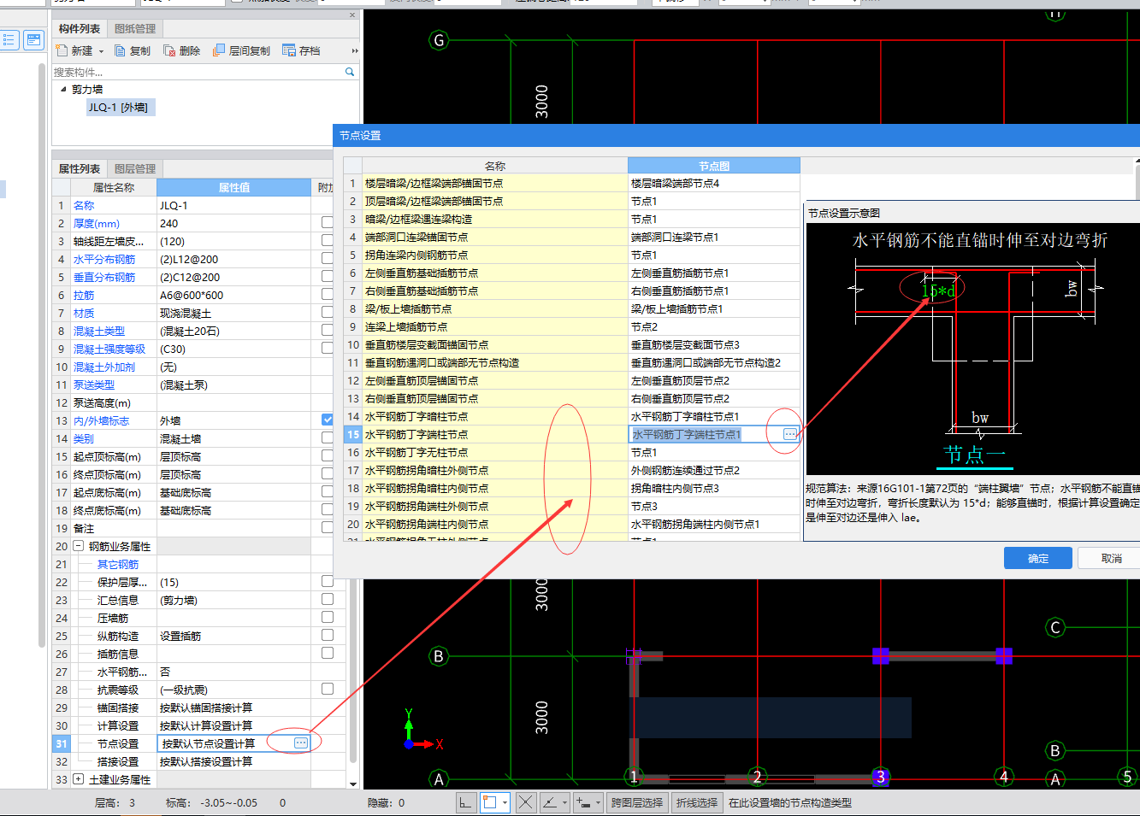Click the 复制 copy icon
The height and width of the screenshot is (816, 1140).
pyautogui.click(x=121, y=50)
